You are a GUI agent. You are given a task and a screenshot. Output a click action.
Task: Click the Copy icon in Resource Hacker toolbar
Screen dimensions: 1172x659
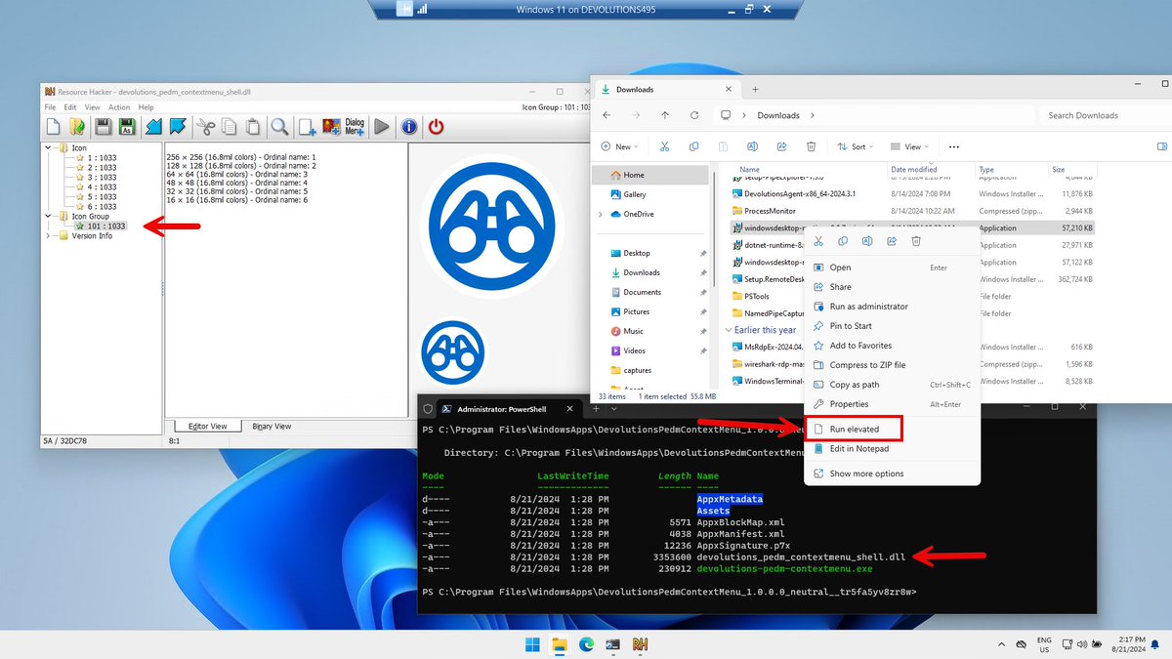click(x=230, y=127)
